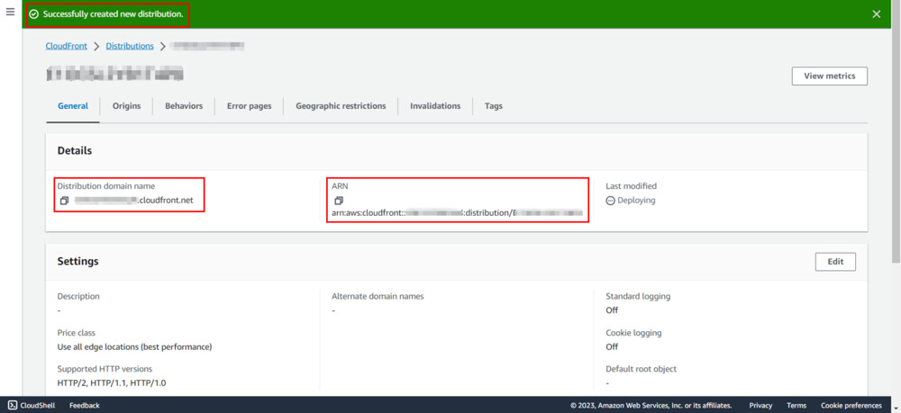Open the Behaviors tab
This screenshot has height=413, width=901.
(184, 106)
